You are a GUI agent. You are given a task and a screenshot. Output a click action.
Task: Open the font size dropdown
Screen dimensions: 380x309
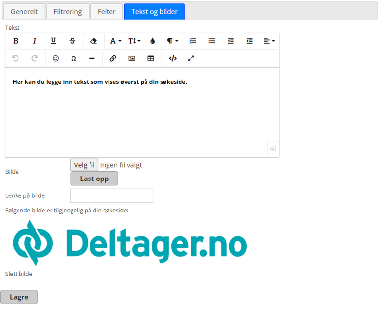pyautogui.click(x=134, y=41)
